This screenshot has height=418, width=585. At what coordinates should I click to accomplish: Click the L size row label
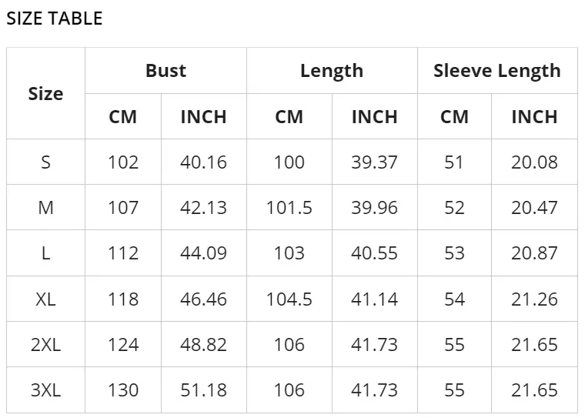45,253
